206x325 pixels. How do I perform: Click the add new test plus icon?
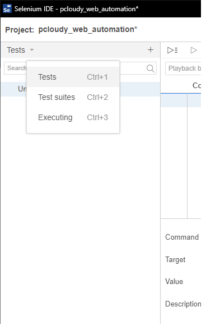[151, 50]
